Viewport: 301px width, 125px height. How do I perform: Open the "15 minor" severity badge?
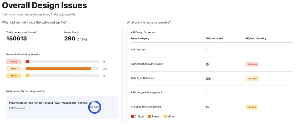[x=252, y=107]
